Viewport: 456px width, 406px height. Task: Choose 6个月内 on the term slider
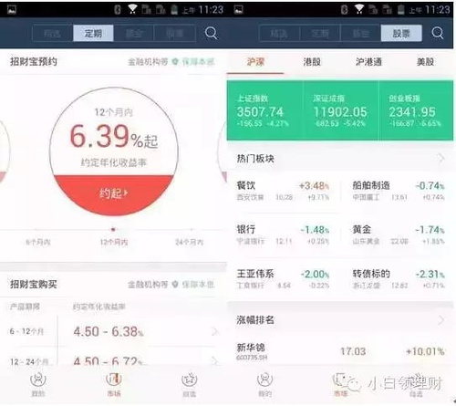coord(38,242)
